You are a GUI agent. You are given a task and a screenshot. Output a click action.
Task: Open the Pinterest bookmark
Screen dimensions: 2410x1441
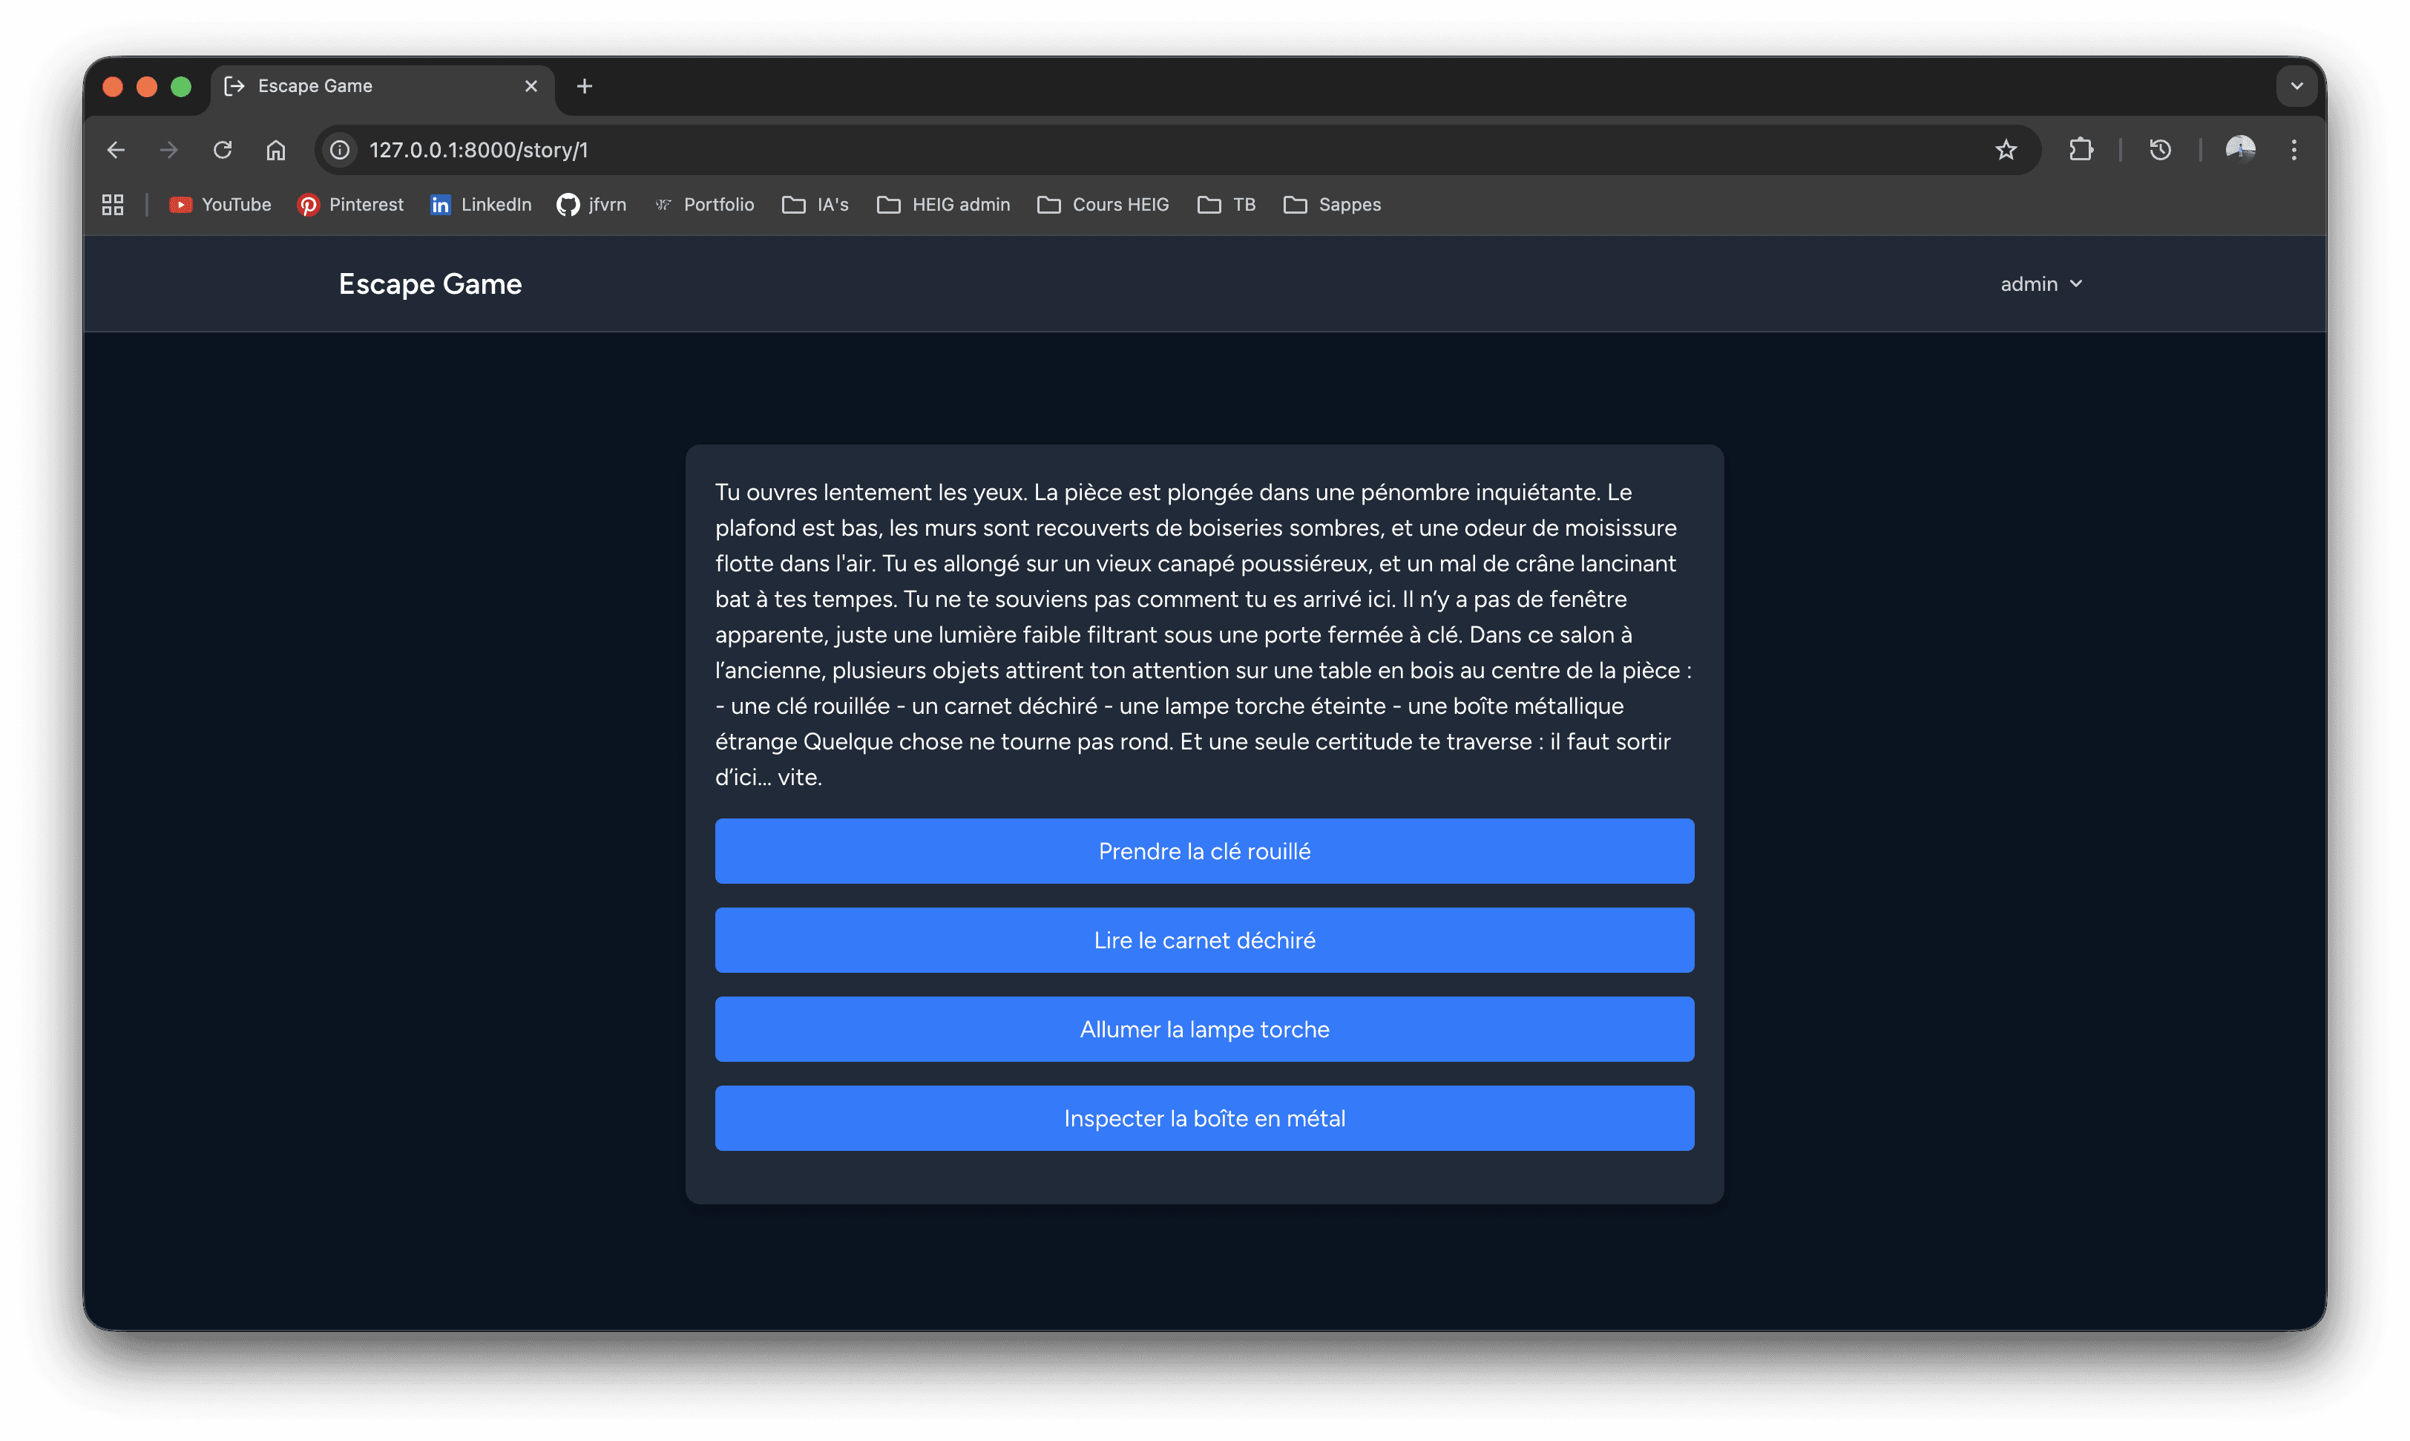tap(350, 204)
